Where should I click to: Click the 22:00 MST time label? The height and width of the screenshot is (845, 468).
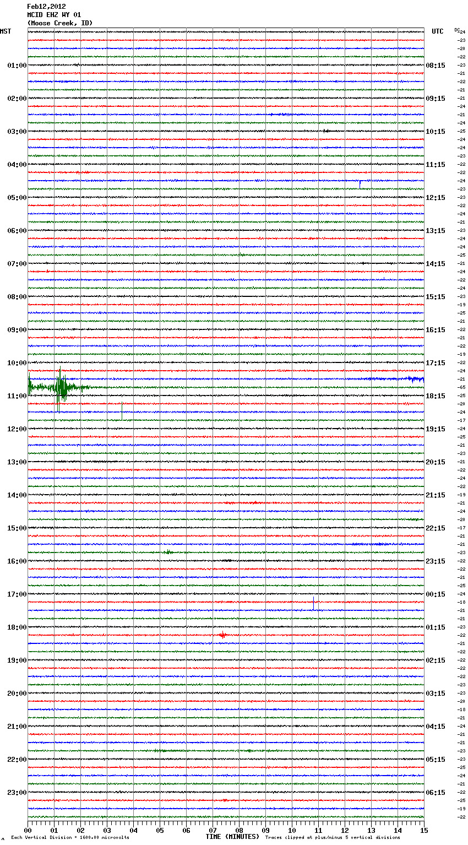click(x=17, y=760)
